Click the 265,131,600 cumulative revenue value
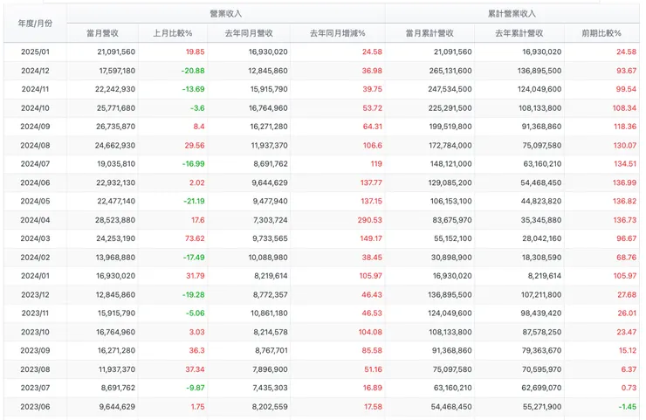The width and height of the screenshot is (646, 420). (x=450, y=71)
